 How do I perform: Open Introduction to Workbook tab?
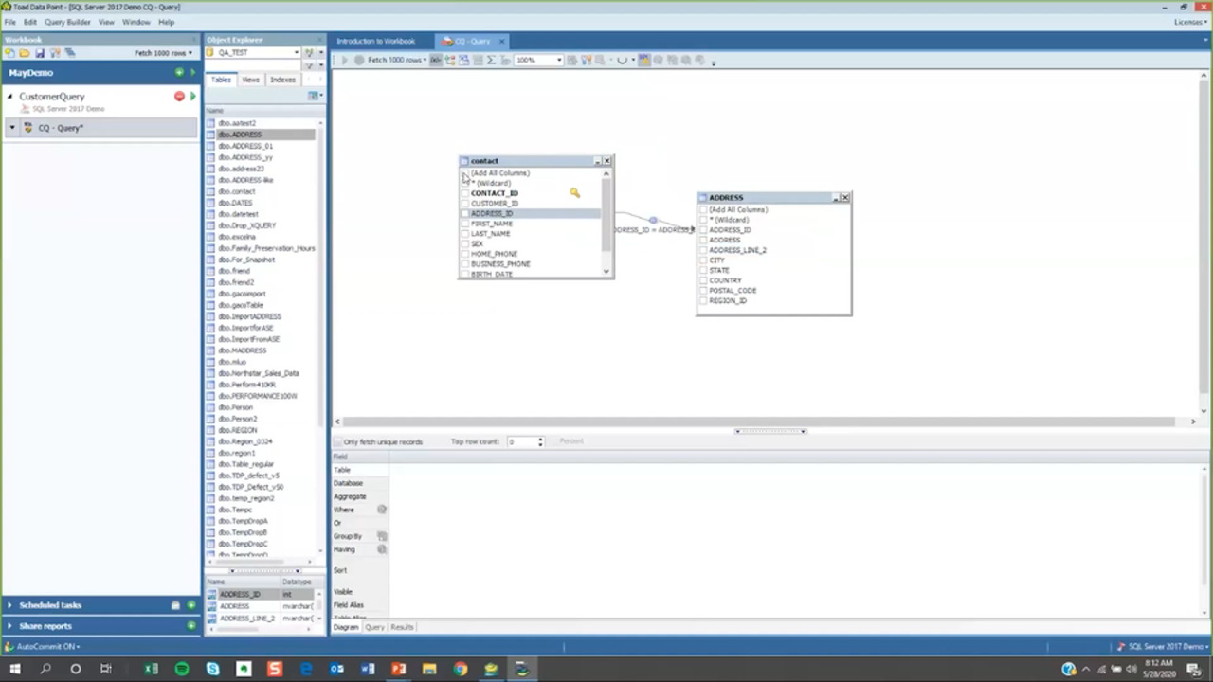pyautogui.click(x=376, y=41)
